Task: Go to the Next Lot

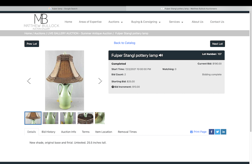Action: point(217,44)
